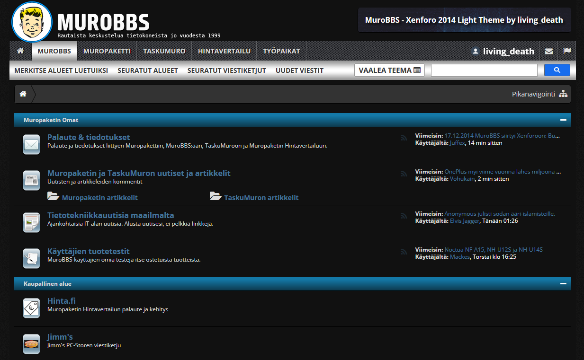Select the MUROBBS navigation tab

tap(54, 51)
